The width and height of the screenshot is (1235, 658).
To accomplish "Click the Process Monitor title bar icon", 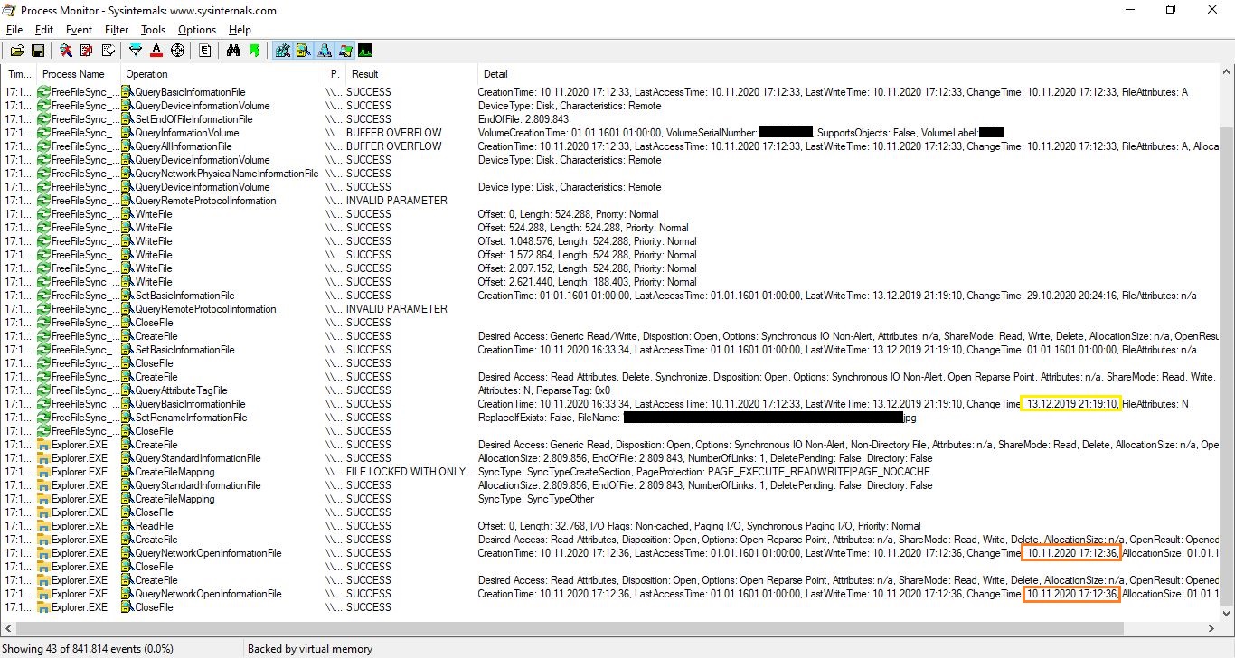I will pos(10,10).
